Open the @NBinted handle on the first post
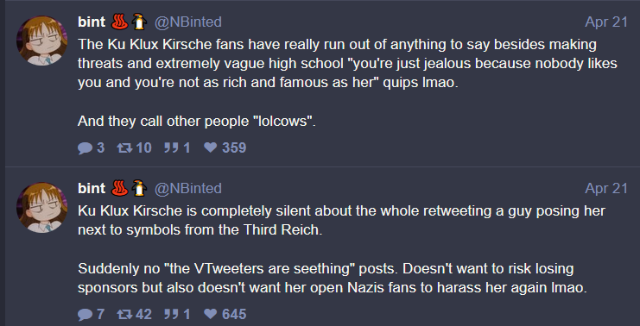The image size is (640, 326). pyautogui.click(x=187, y=22)
